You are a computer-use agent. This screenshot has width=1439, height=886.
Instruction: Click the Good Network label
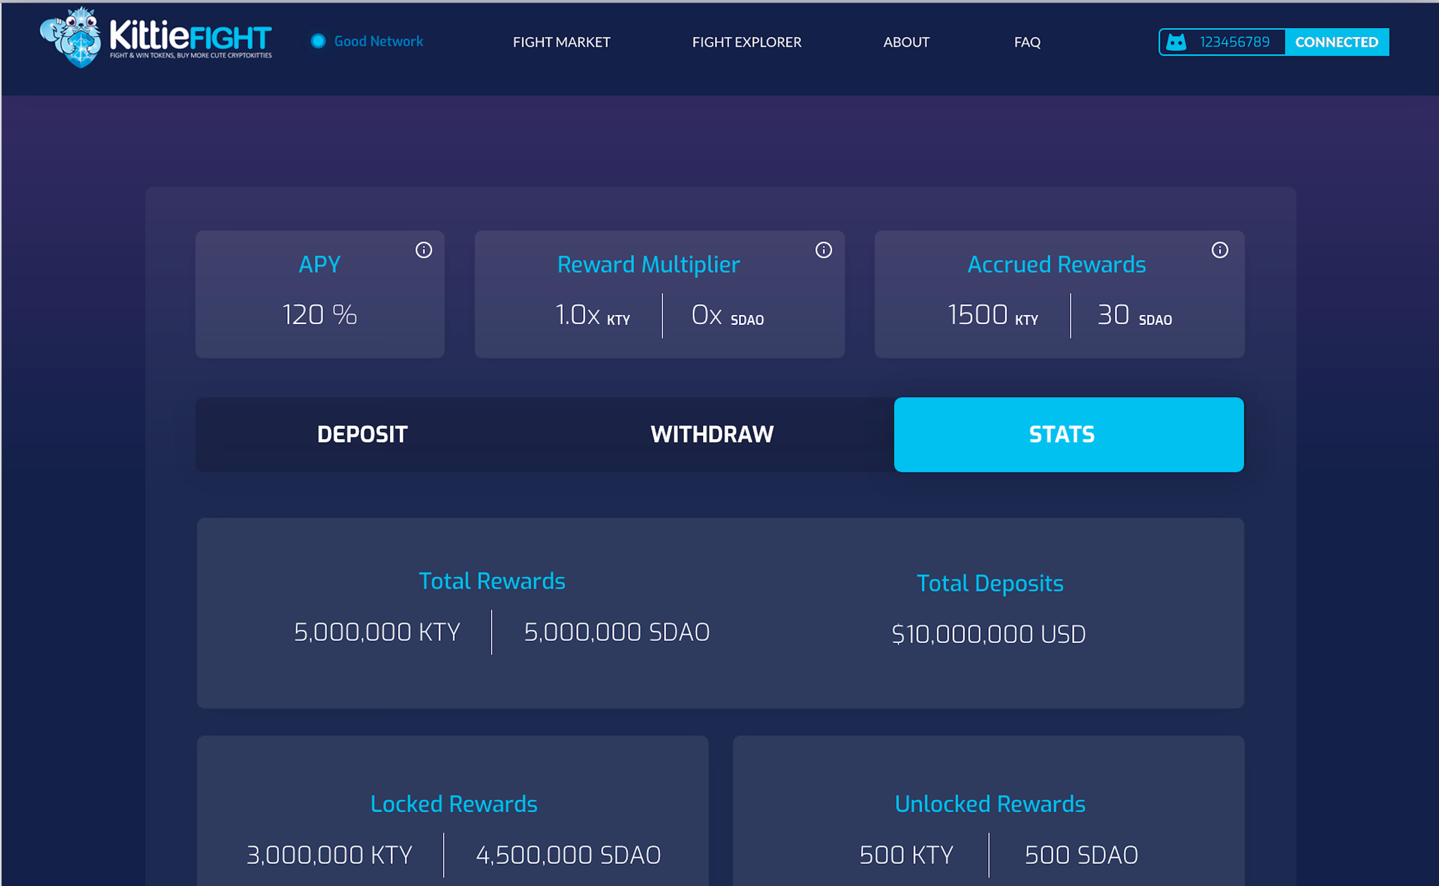(x=378, y=41)
